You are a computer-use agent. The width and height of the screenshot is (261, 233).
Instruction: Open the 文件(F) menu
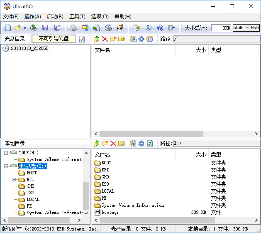(x=11, y=17)
